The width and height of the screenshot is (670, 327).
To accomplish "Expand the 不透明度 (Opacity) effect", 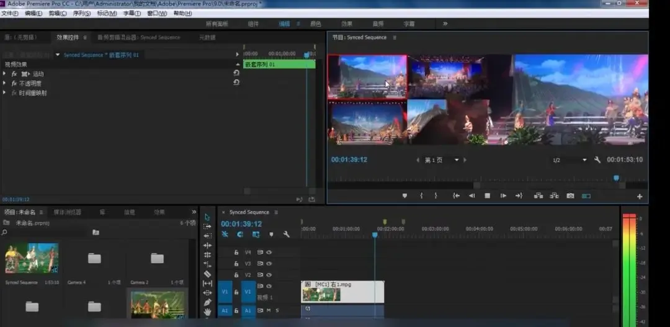I will [5, 83].
